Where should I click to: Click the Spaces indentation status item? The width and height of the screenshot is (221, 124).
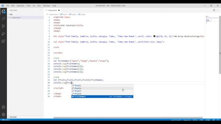[187, 120]
